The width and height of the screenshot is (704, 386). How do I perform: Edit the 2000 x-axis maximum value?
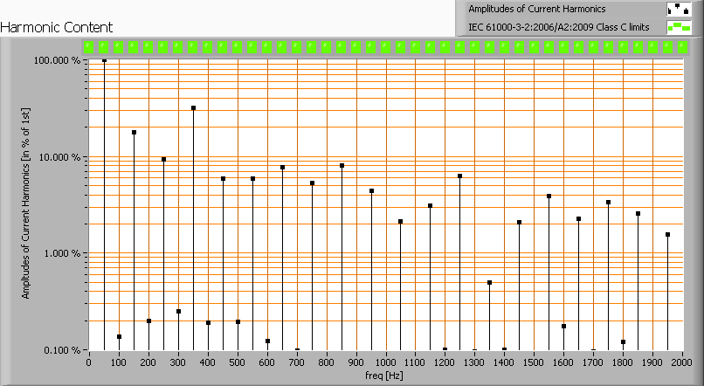tap(683, 361)
